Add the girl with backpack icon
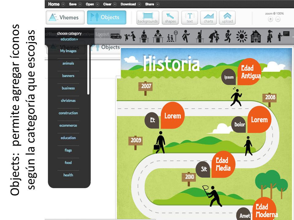The width and height of the screenshot is (294, 220). [x=269, y=36]
